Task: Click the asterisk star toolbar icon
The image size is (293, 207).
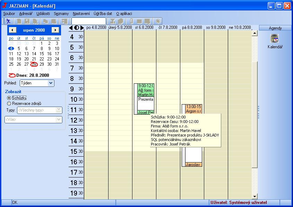Action: (x=158, y=21)
